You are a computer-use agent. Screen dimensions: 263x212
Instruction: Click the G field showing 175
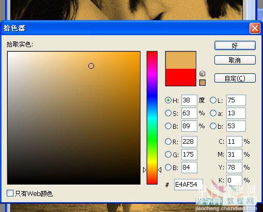tap(189, 155)
